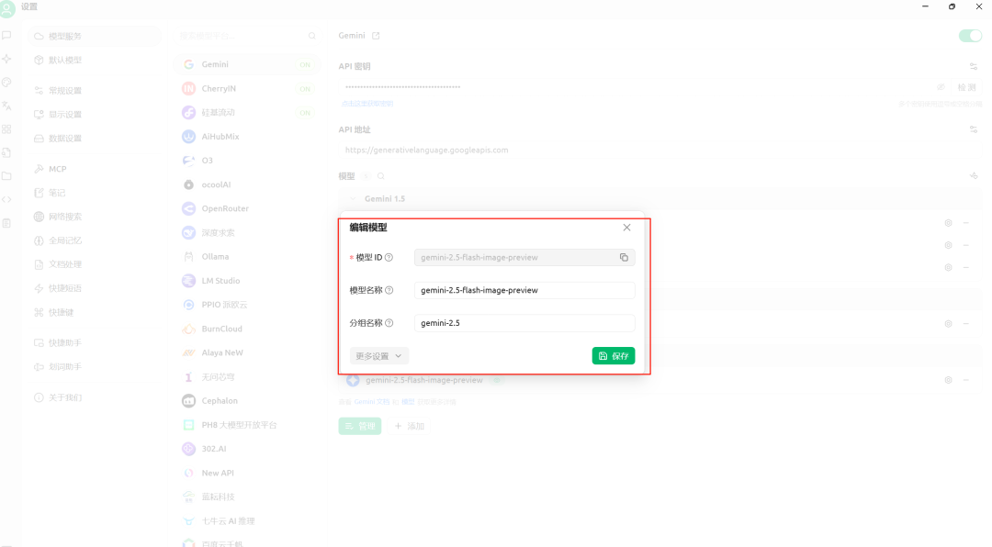Select the Gemini provider
This screenshot has width=992, height=547.
point(247,64)
